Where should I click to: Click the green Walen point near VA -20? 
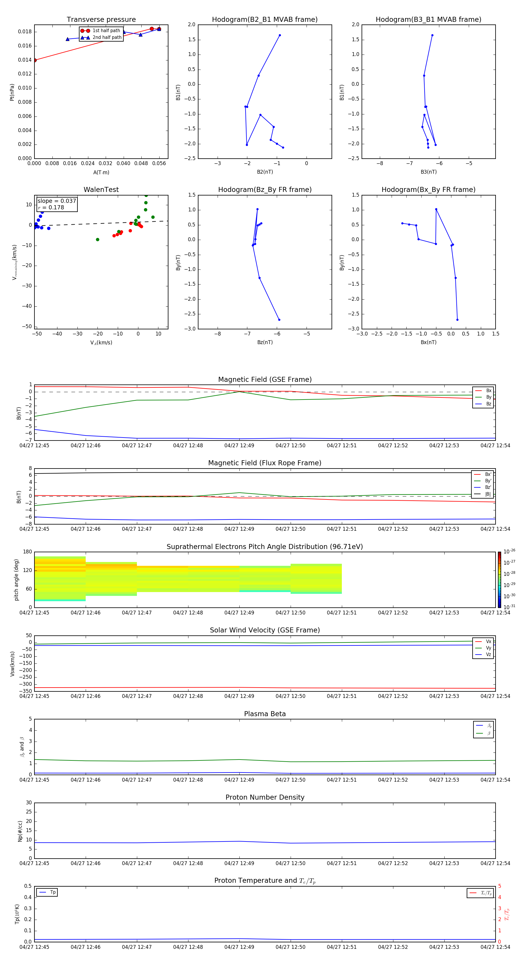pyautogui.click(x=98, y=239)
